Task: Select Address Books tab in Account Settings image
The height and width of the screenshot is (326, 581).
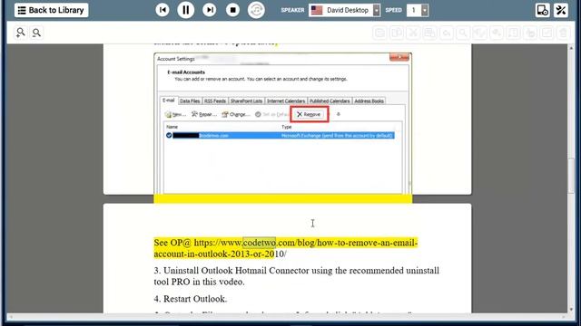Action: (x=369, y=101)
